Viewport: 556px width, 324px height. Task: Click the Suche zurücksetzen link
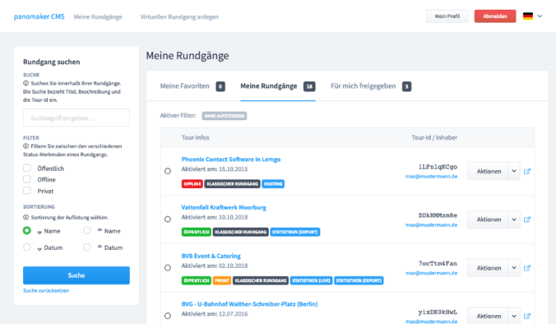point(46,291)
